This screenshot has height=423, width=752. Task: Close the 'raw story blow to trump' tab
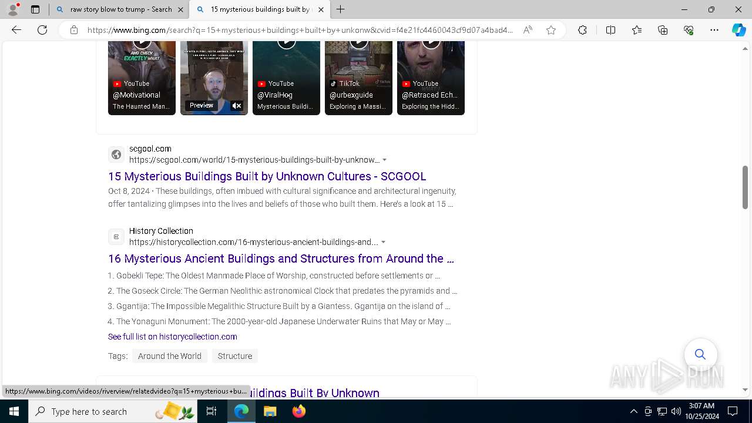(x=180, y=9)
